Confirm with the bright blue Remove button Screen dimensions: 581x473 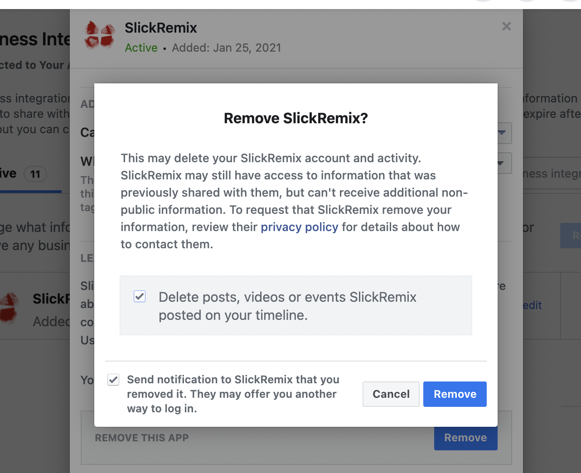(x=455, y=394)
